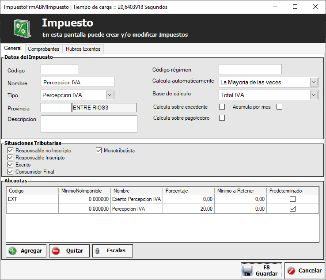This screenshot has height=280, width=326.
Task: Open the Tipo dropdown
Action: point(110,95)
